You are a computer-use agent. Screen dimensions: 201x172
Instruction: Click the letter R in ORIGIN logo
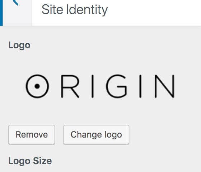pyautogui.click(x=70, y=86)
